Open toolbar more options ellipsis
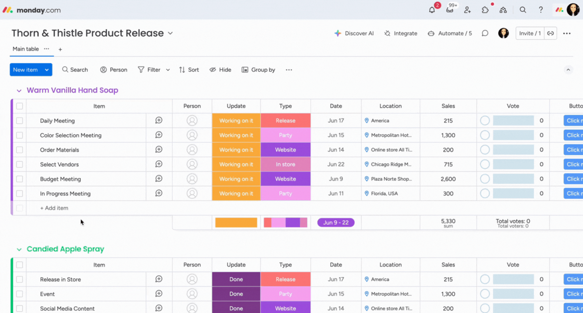Image resolution: width=583 pixels, height=313 pixels. point(289,70)
